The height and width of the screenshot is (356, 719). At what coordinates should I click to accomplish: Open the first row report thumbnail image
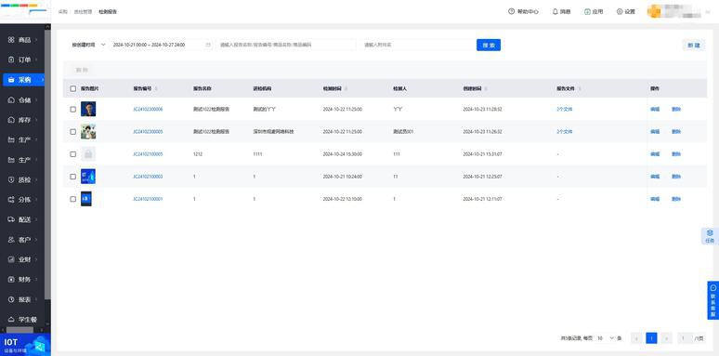click(88, 109)
